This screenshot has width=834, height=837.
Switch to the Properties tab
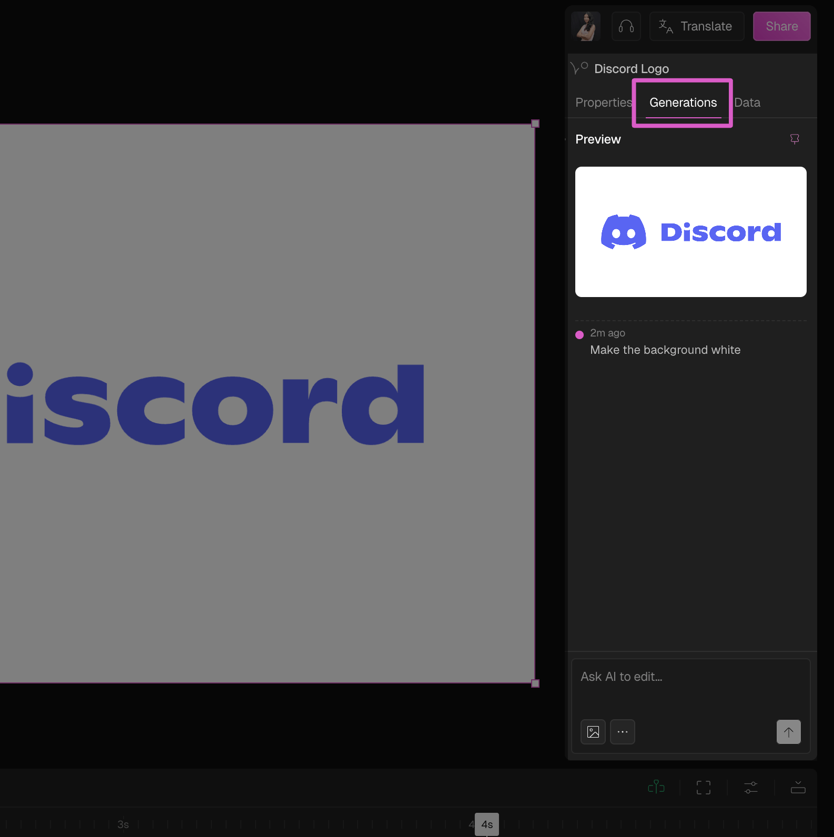604,103
